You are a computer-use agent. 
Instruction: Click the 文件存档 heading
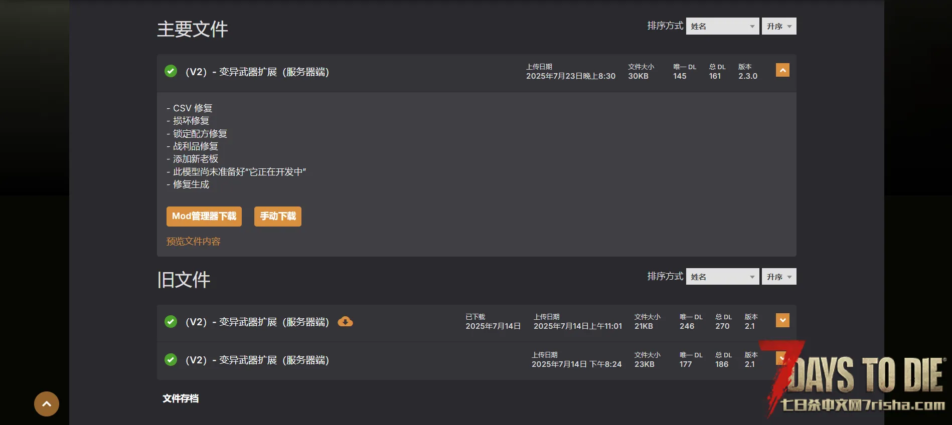[181, 398]
